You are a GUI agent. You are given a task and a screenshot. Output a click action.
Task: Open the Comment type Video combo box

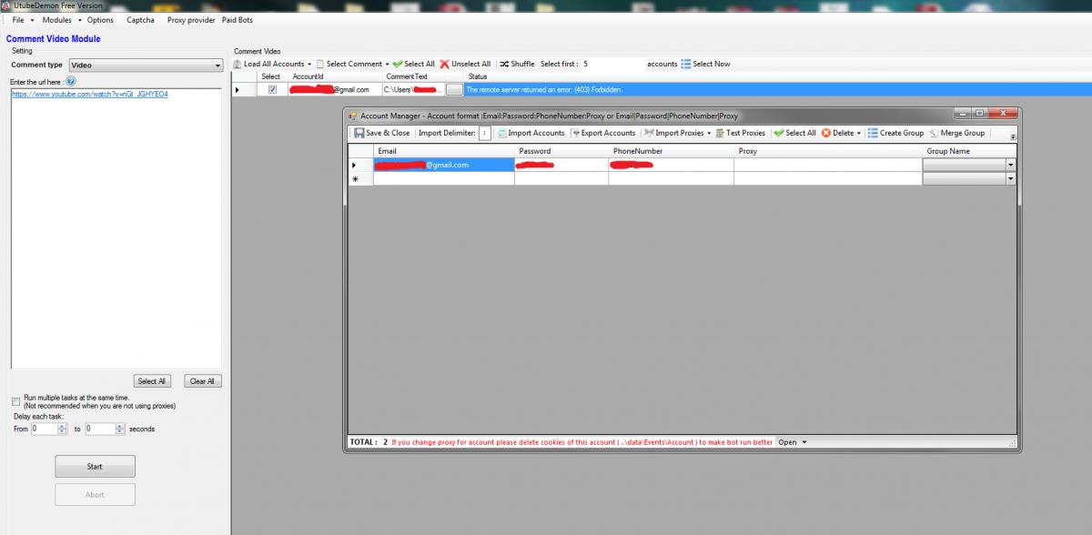[146, 66]
